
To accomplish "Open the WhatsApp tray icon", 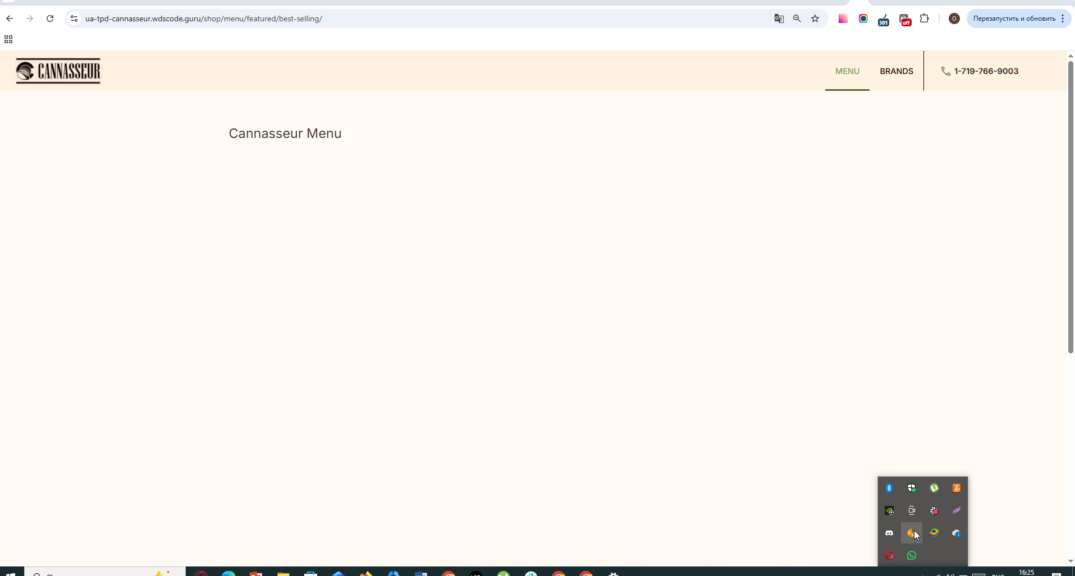I will pyautogui.click(x=912, y=555).
